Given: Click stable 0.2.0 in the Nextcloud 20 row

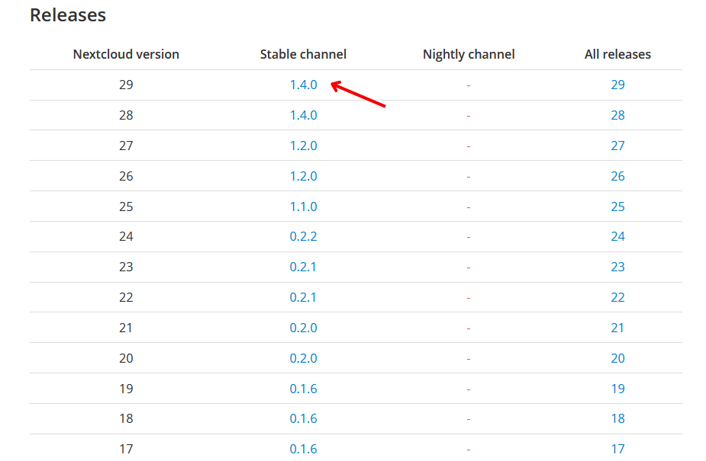Looking at the screenshot, I should (303, 358).
